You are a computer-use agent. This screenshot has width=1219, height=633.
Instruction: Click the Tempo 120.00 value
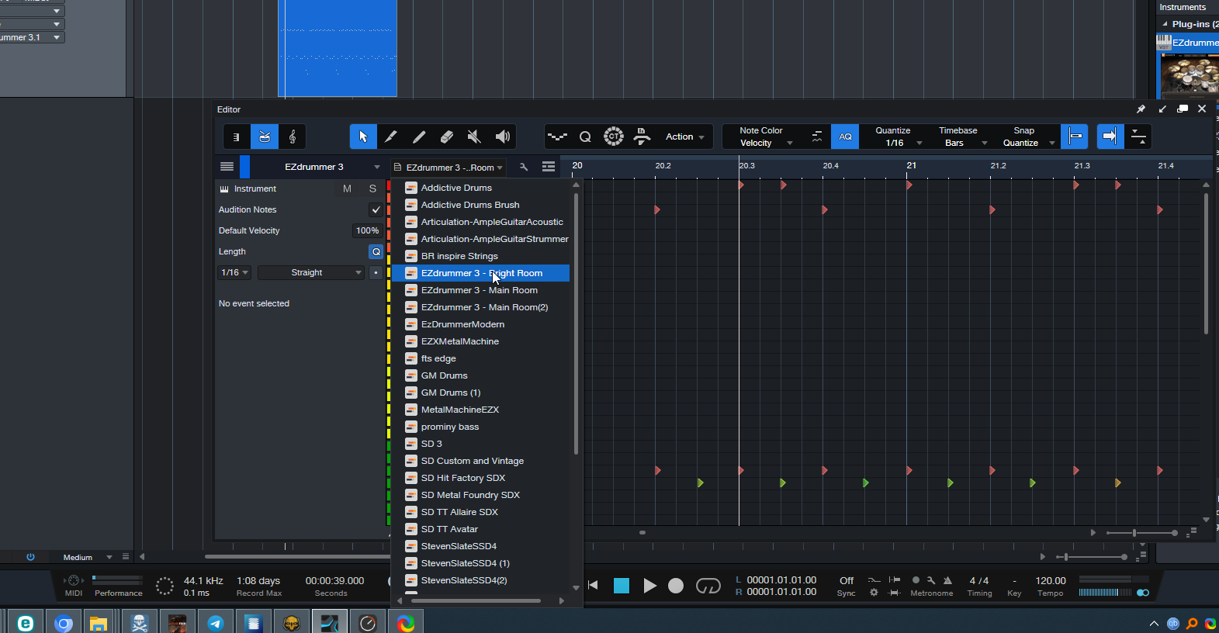(x=1051, y=580)
